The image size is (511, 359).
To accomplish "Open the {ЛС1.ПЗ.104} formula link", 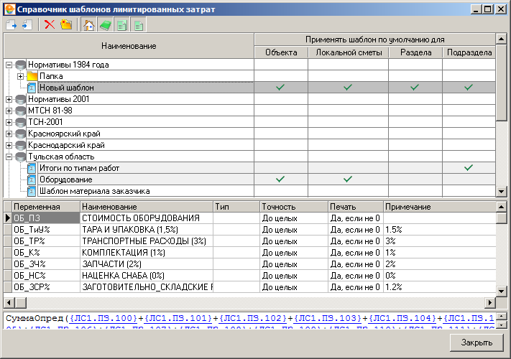I will [402, 318].
